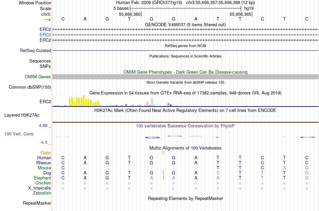Click the Dog species row label
This screenshot has width=319, height=211.
tap(47, 173)
